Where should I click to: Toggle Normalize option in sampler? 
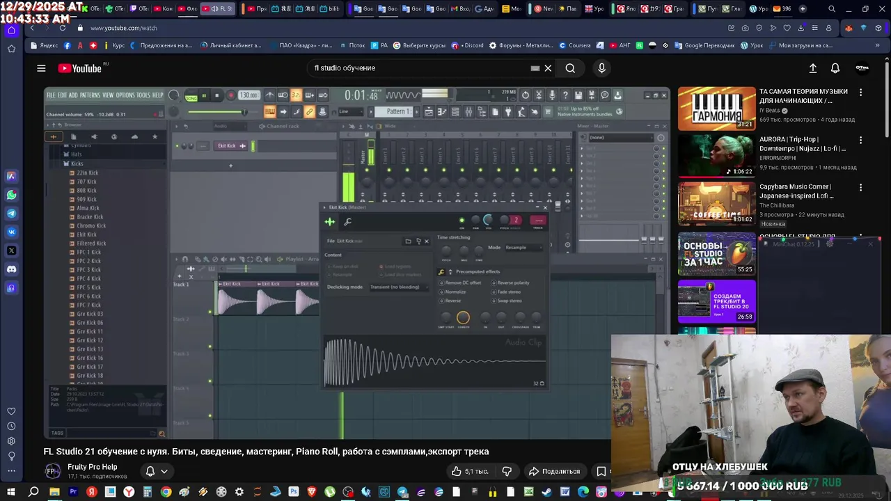pos(452,292)
